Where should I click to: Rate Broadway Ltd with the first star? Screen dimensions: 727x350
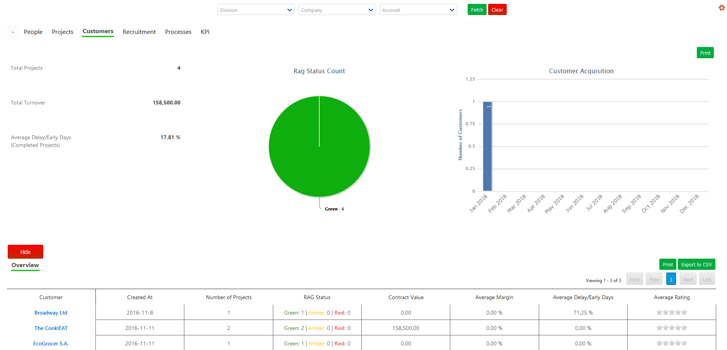point(659,312)
